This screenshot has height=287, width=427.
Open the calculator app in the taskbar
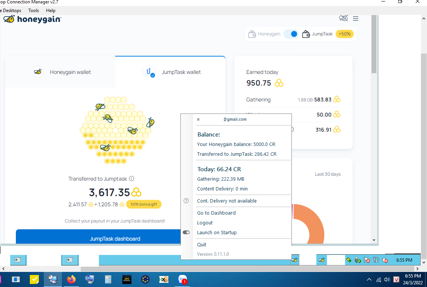tap(108, 279)
